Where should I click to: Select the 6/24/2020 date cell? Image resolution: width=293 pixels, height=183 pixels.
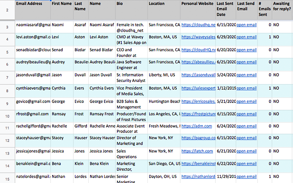226,128
